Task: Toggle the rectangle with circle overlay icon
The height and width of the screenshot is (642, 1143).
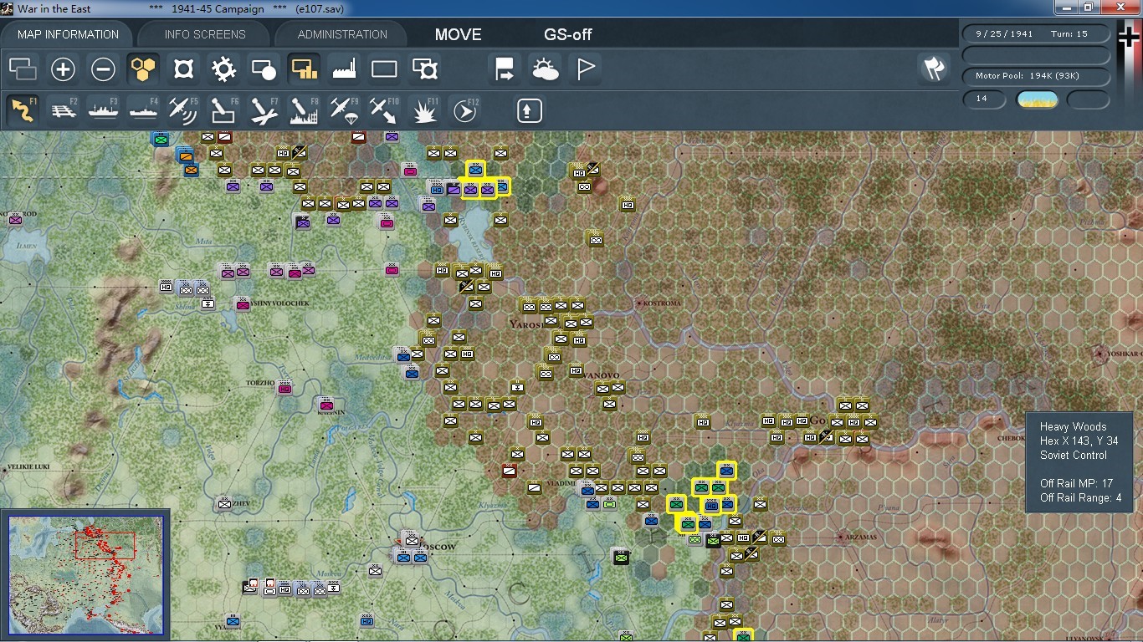Action: (264, 69)
